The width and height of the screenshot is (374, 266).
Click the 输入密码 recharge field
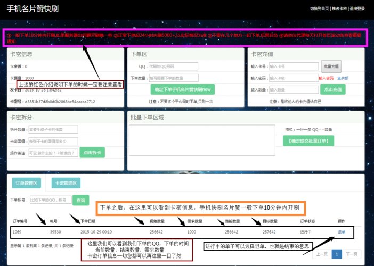click(294, 78)
